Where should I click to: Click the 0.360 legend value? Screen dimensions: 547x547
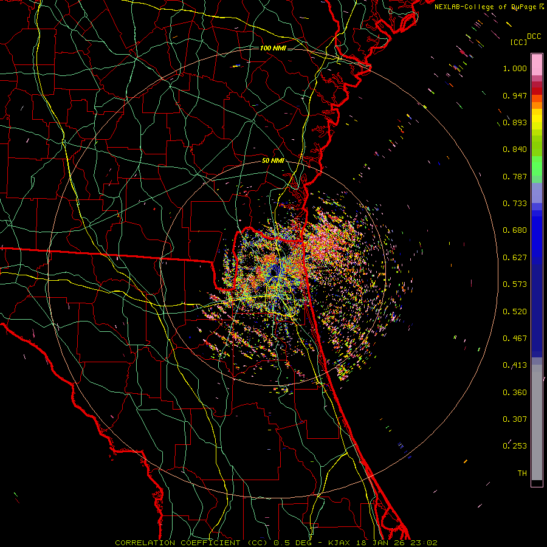point(515,393)
